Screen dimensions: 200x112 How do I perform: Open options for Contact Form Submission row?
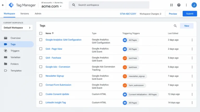[192, 85]
